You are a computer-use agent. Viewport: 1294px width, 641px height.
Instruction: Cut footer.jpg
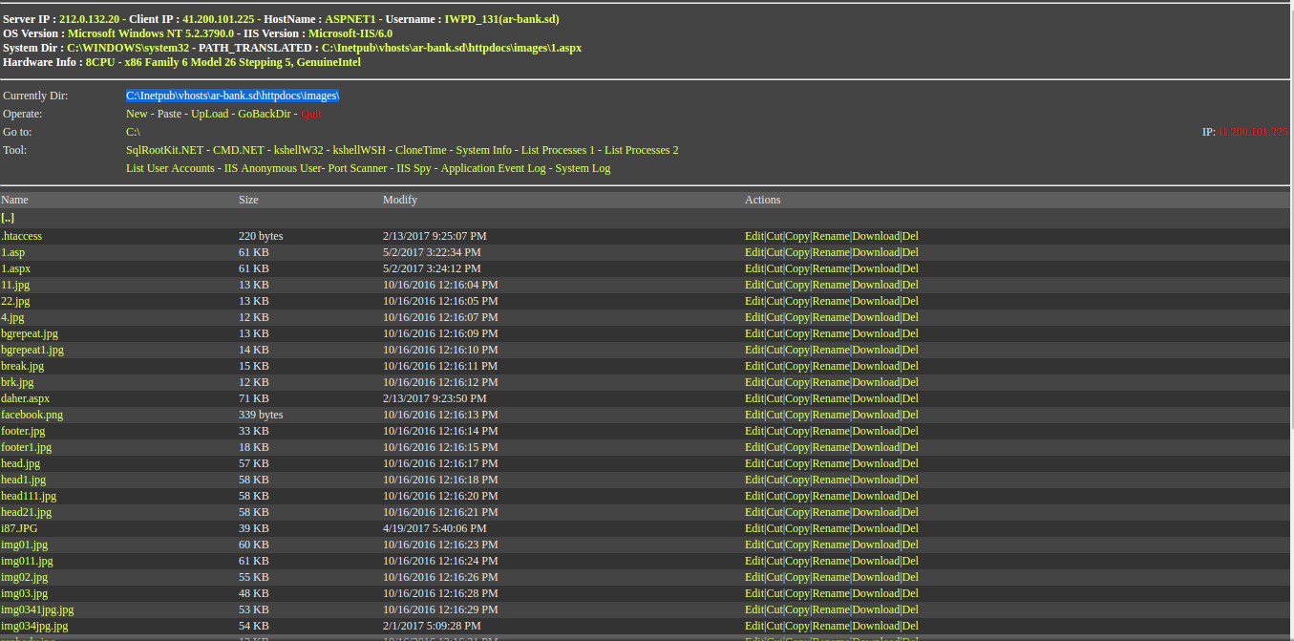click(774, 431)
